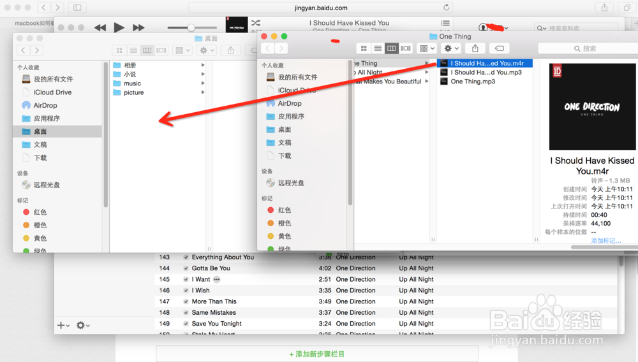Image resolution: width=638 pixels, height=362 pixels.
Task: Toggle checkbox for Gotta Be You
Action: (186, 268)
